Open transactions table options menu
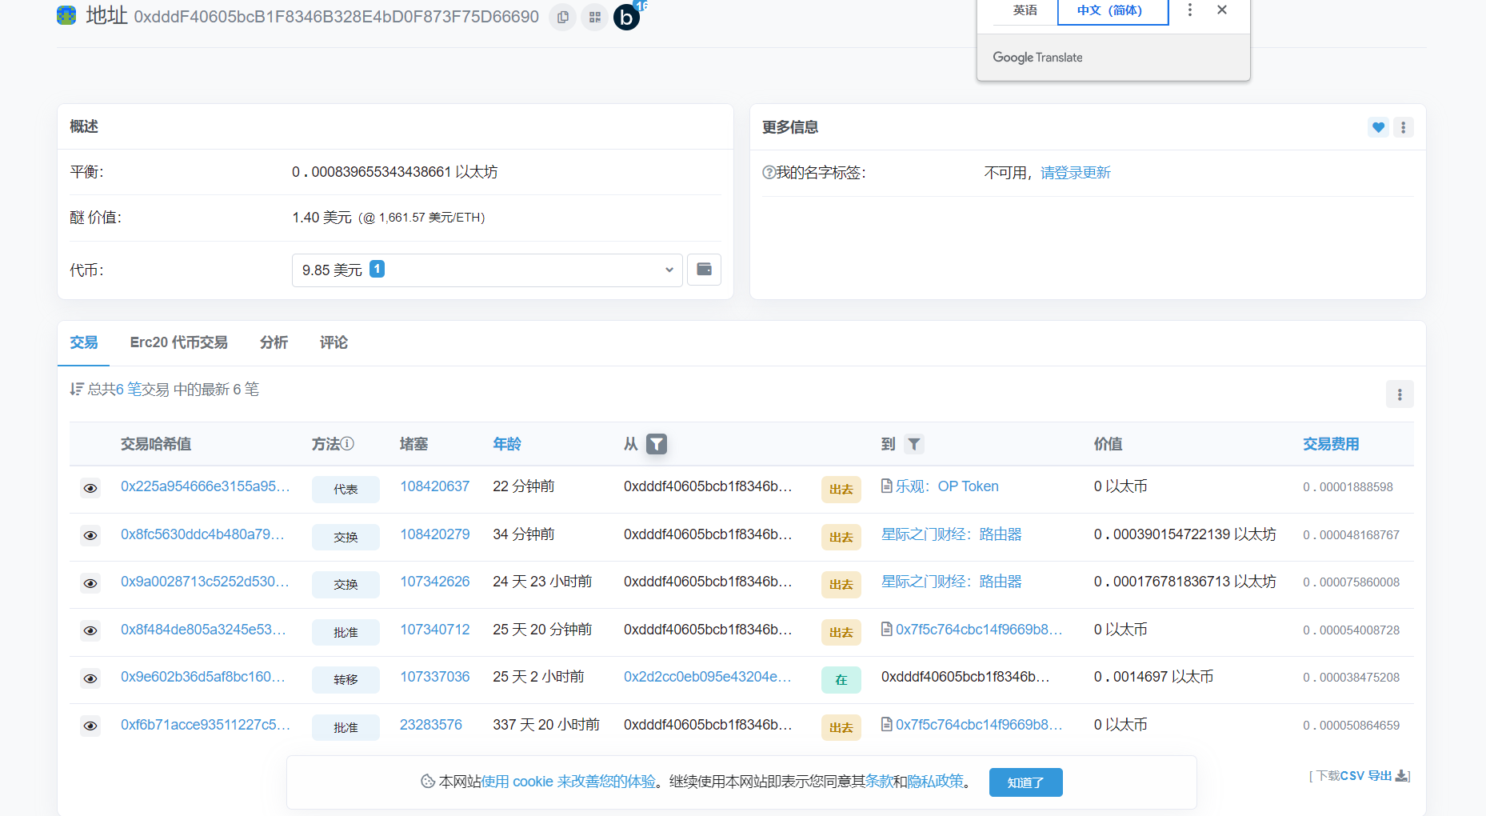This screenshot has width=1486, height=816. tap(1400, 394)
